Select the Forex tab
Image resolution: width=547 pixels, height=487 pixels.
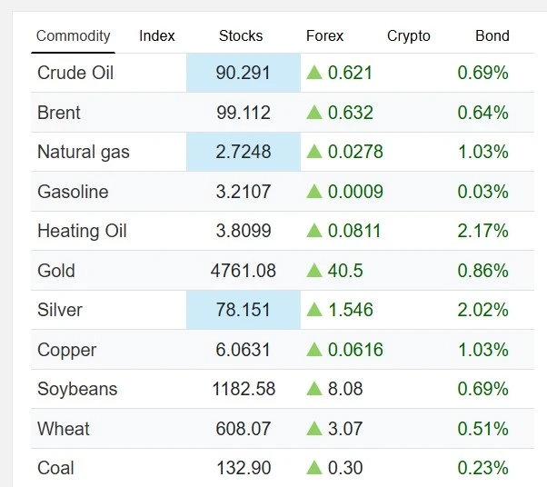coord(324,36)
